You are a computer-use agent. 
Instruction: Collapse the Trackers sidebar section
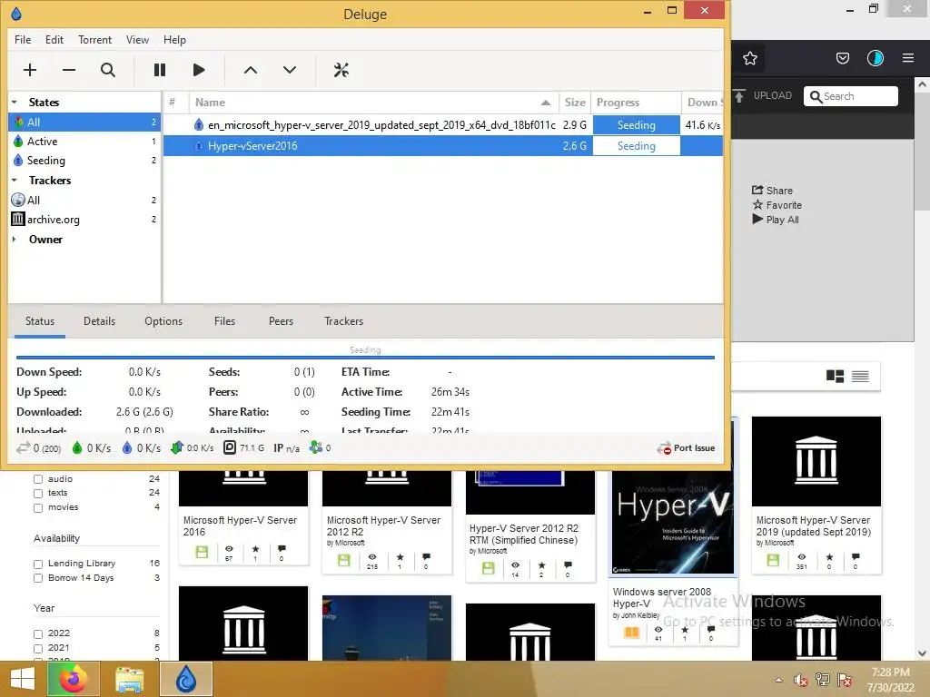(x=15, y=181)
